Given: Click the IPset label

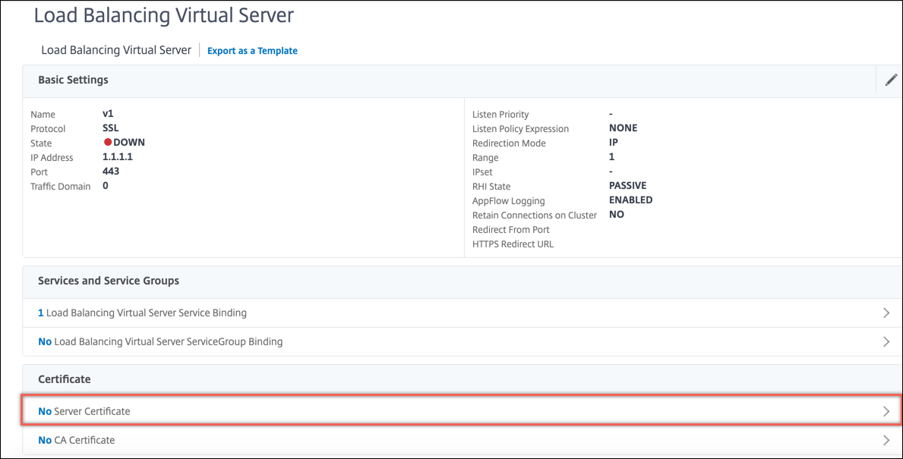Looking at the screenshot, I should [482, 172].
